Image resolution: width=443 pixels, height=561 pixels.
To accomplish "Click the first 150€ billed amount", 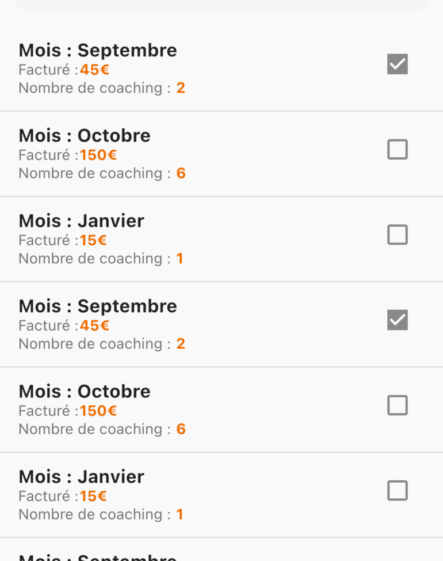I will tap(98, 155).
